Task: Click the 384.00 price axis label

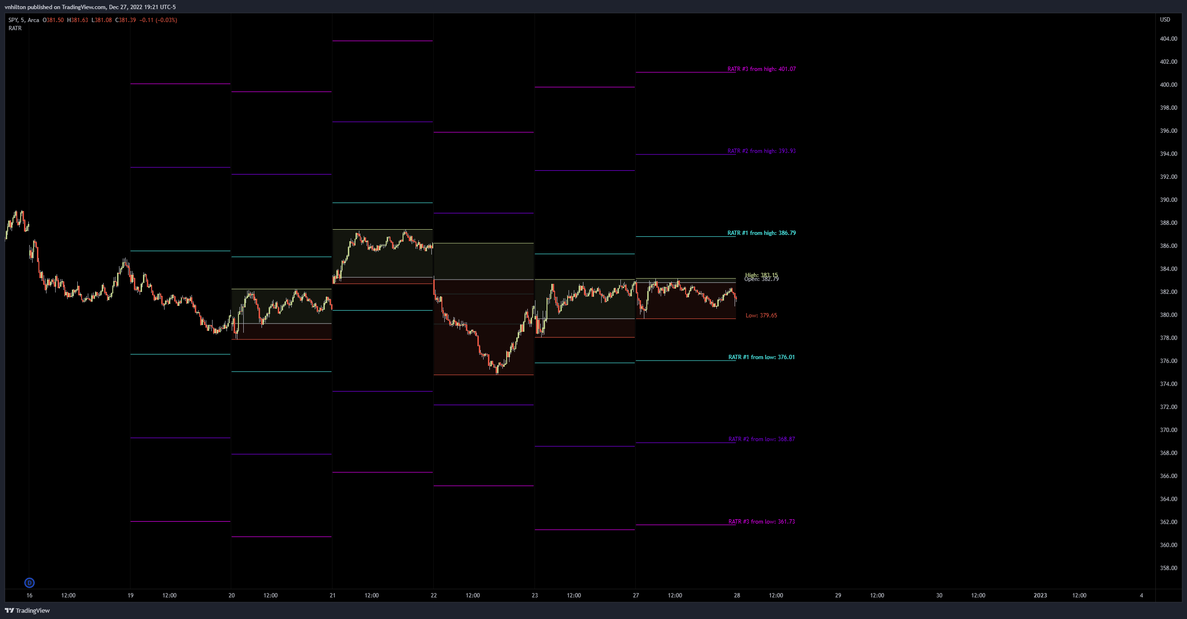Action: pos(1168,269)
